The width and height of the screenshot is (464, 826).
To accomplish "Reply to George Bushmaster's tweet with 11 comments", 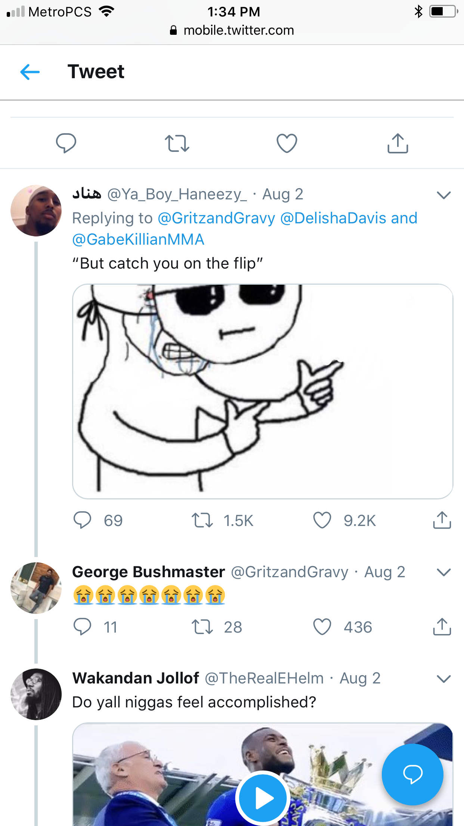I will click(x=82, y=627).
